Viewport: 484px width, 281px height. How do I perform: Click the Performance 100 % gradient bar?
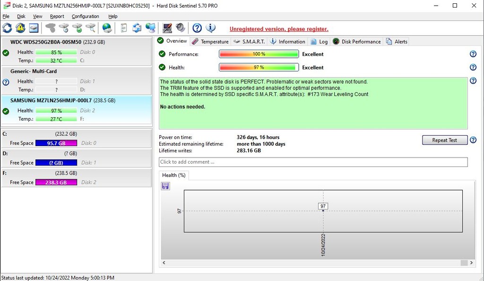pyautogui.click(x=259, y=54)
